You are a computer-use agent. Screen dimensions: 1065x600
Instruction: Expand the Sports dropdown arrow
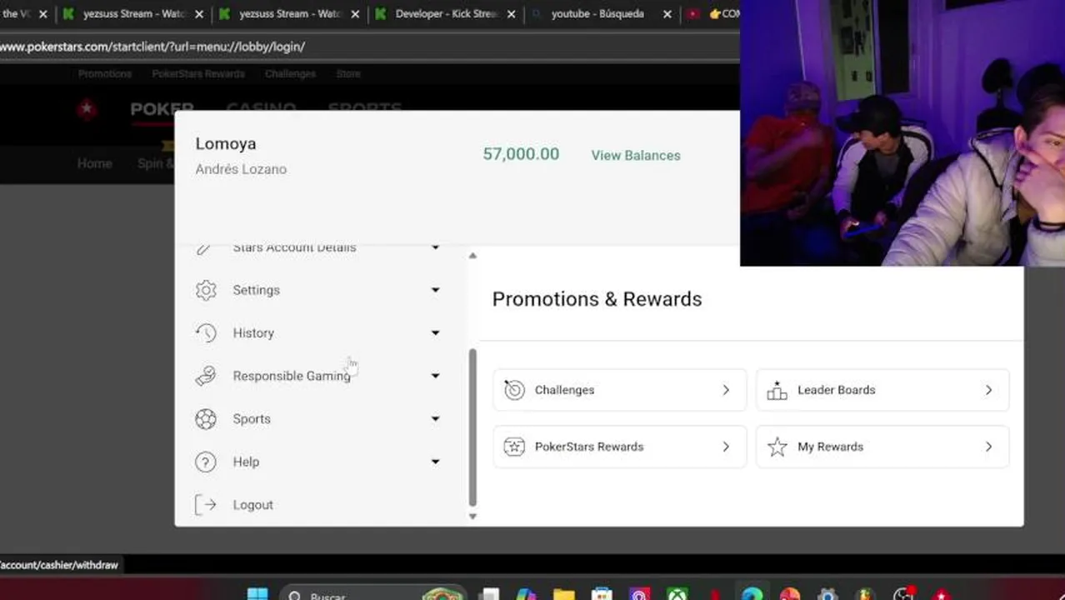tap(435, 419)
